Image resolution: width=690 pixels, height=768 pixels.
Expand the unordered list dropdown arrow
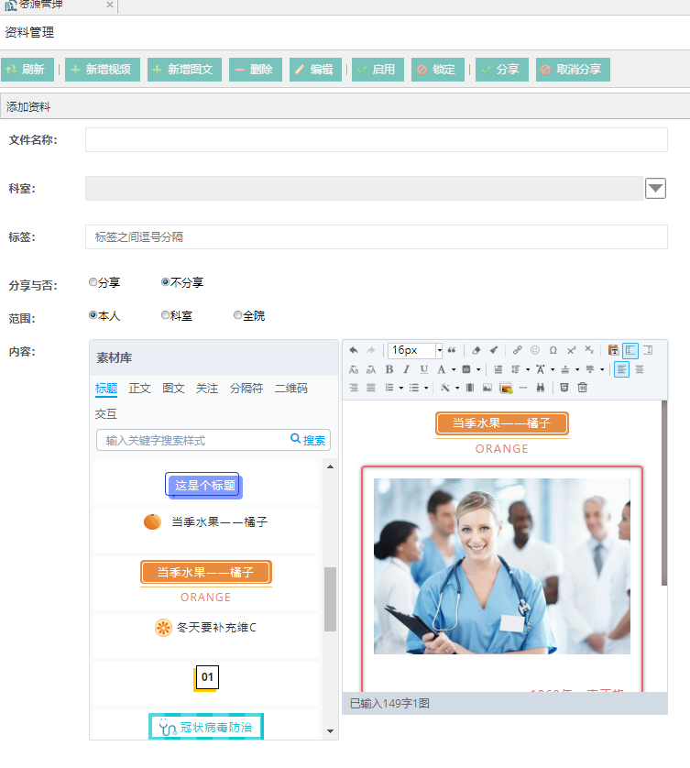click(426, 388)
